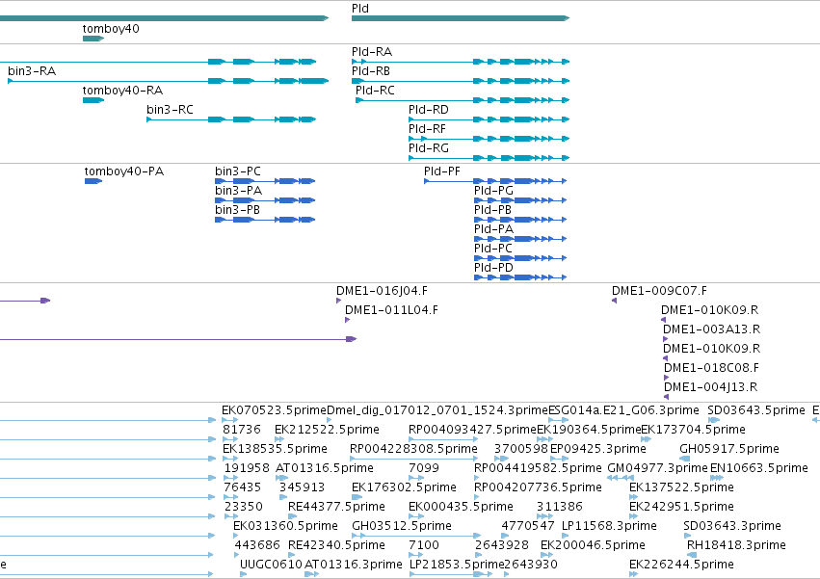Viewport: 820px width, 579px height.
Task: Select the 7099 feature label
Action: pos(424,468)
